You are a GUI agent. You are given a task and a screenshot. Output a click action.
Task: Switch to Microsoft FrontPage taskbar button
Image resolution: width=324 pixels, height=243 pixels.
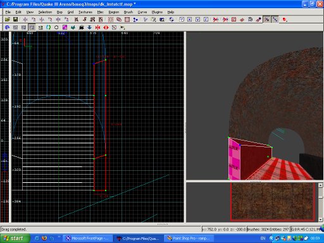(87, 239)
